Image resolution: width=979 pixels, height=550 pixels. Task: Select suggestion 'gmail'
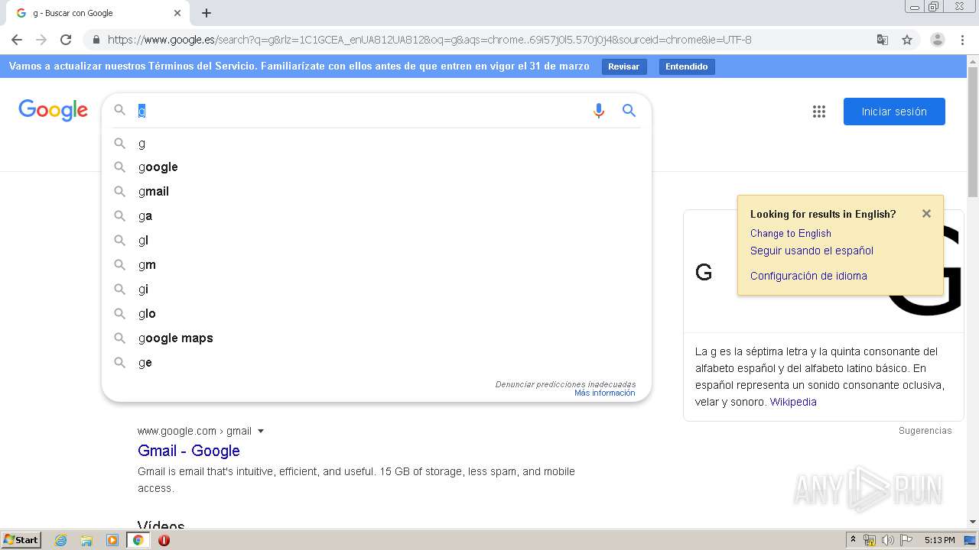click(376, 192)
